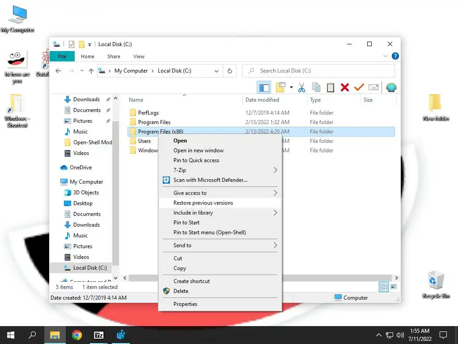Open the File ribbon tab
The height and width of the screenshot is (344, 458).
coord(62,56)
